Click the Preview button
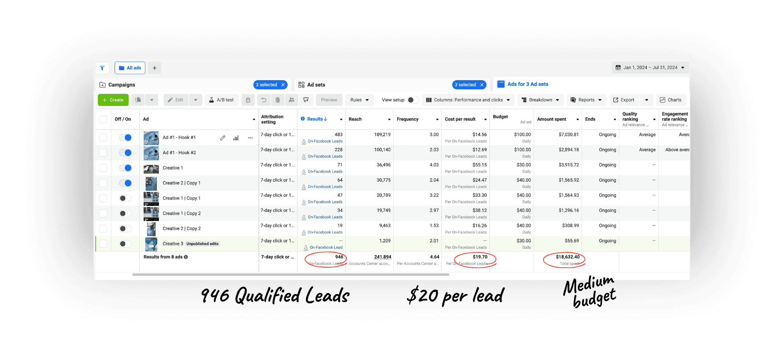784x347 pixels. 329,100
